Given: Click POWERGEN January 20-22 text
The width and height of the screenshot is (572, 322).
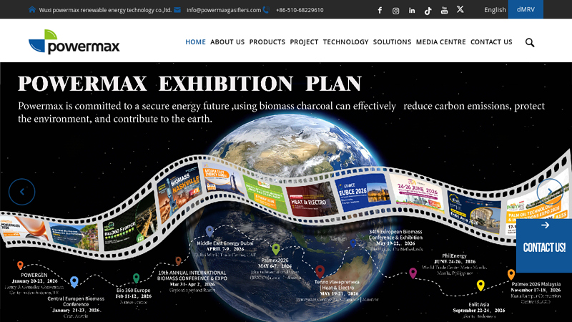Looking at the screenshot, I should 34,278.
